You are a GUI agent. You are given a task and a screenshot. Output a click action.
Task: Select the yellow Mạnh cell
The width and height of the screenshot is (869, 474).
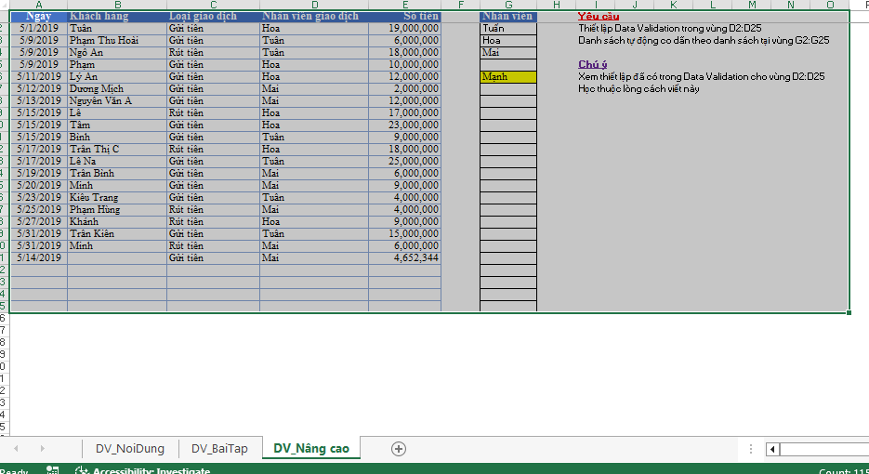coord(508,76)
